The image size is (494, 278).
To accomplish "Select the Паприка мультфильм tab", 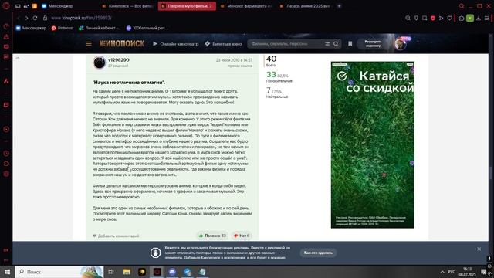I will coord(187,6).
